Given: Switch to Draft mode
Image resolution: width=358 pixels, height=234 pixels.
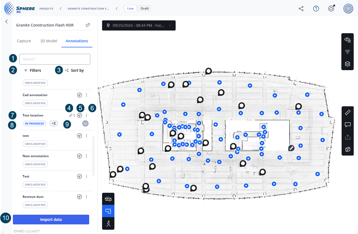Looking at the screenshot, I should click(144, 9).
